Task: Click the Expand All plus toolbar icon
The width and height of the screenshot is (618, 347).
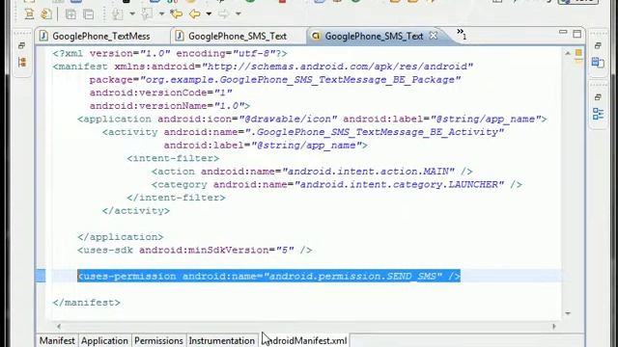Action: pos(70,14)
